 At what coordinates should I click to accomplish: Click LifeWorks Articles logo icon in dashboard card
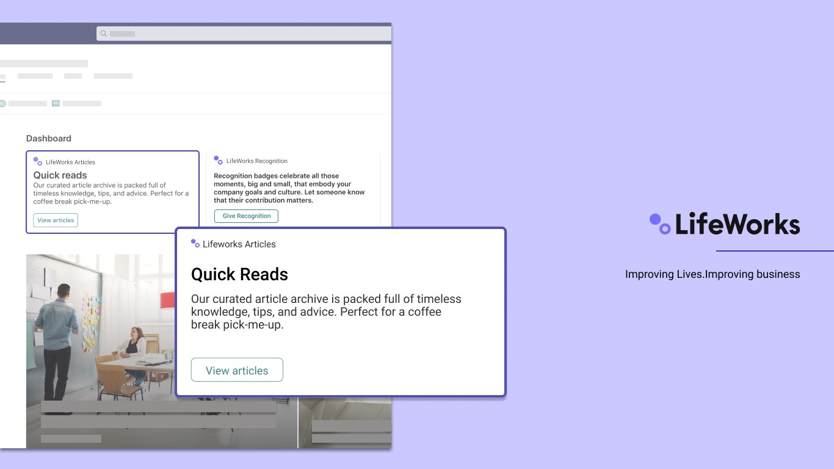38,161
